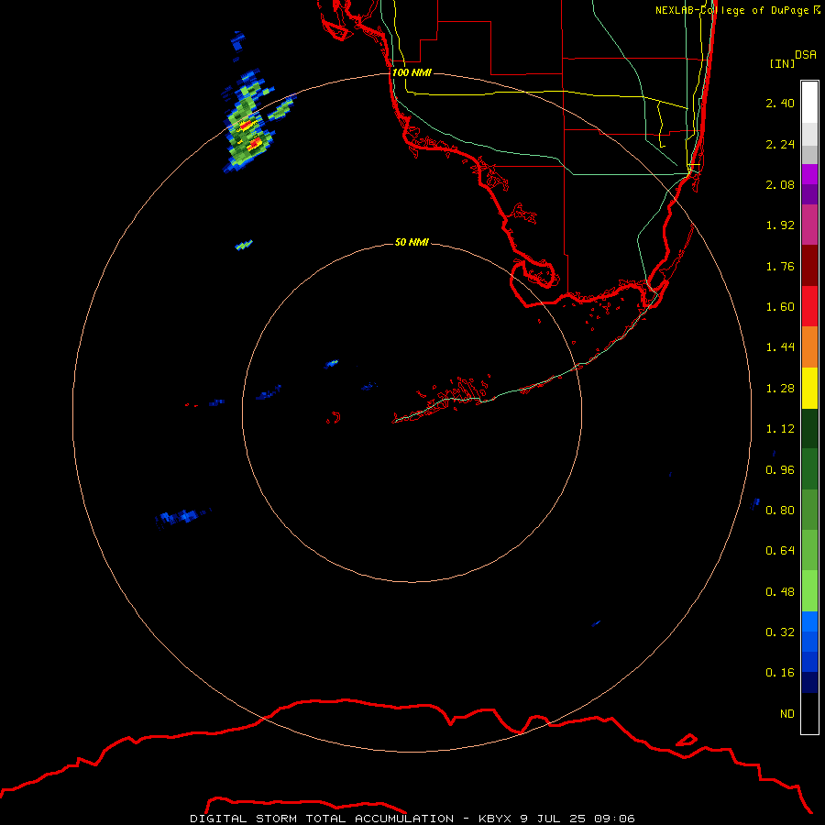Select the 1.60 legend value

click(x=780, y=307)
